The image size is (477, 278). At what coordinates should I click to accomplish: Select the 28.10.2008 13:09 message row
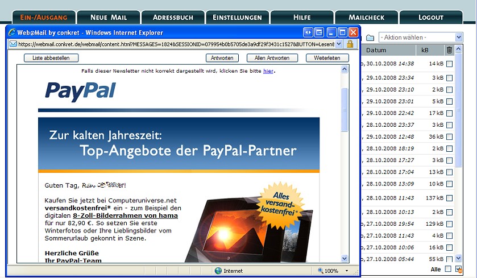[x=408, y=184]
